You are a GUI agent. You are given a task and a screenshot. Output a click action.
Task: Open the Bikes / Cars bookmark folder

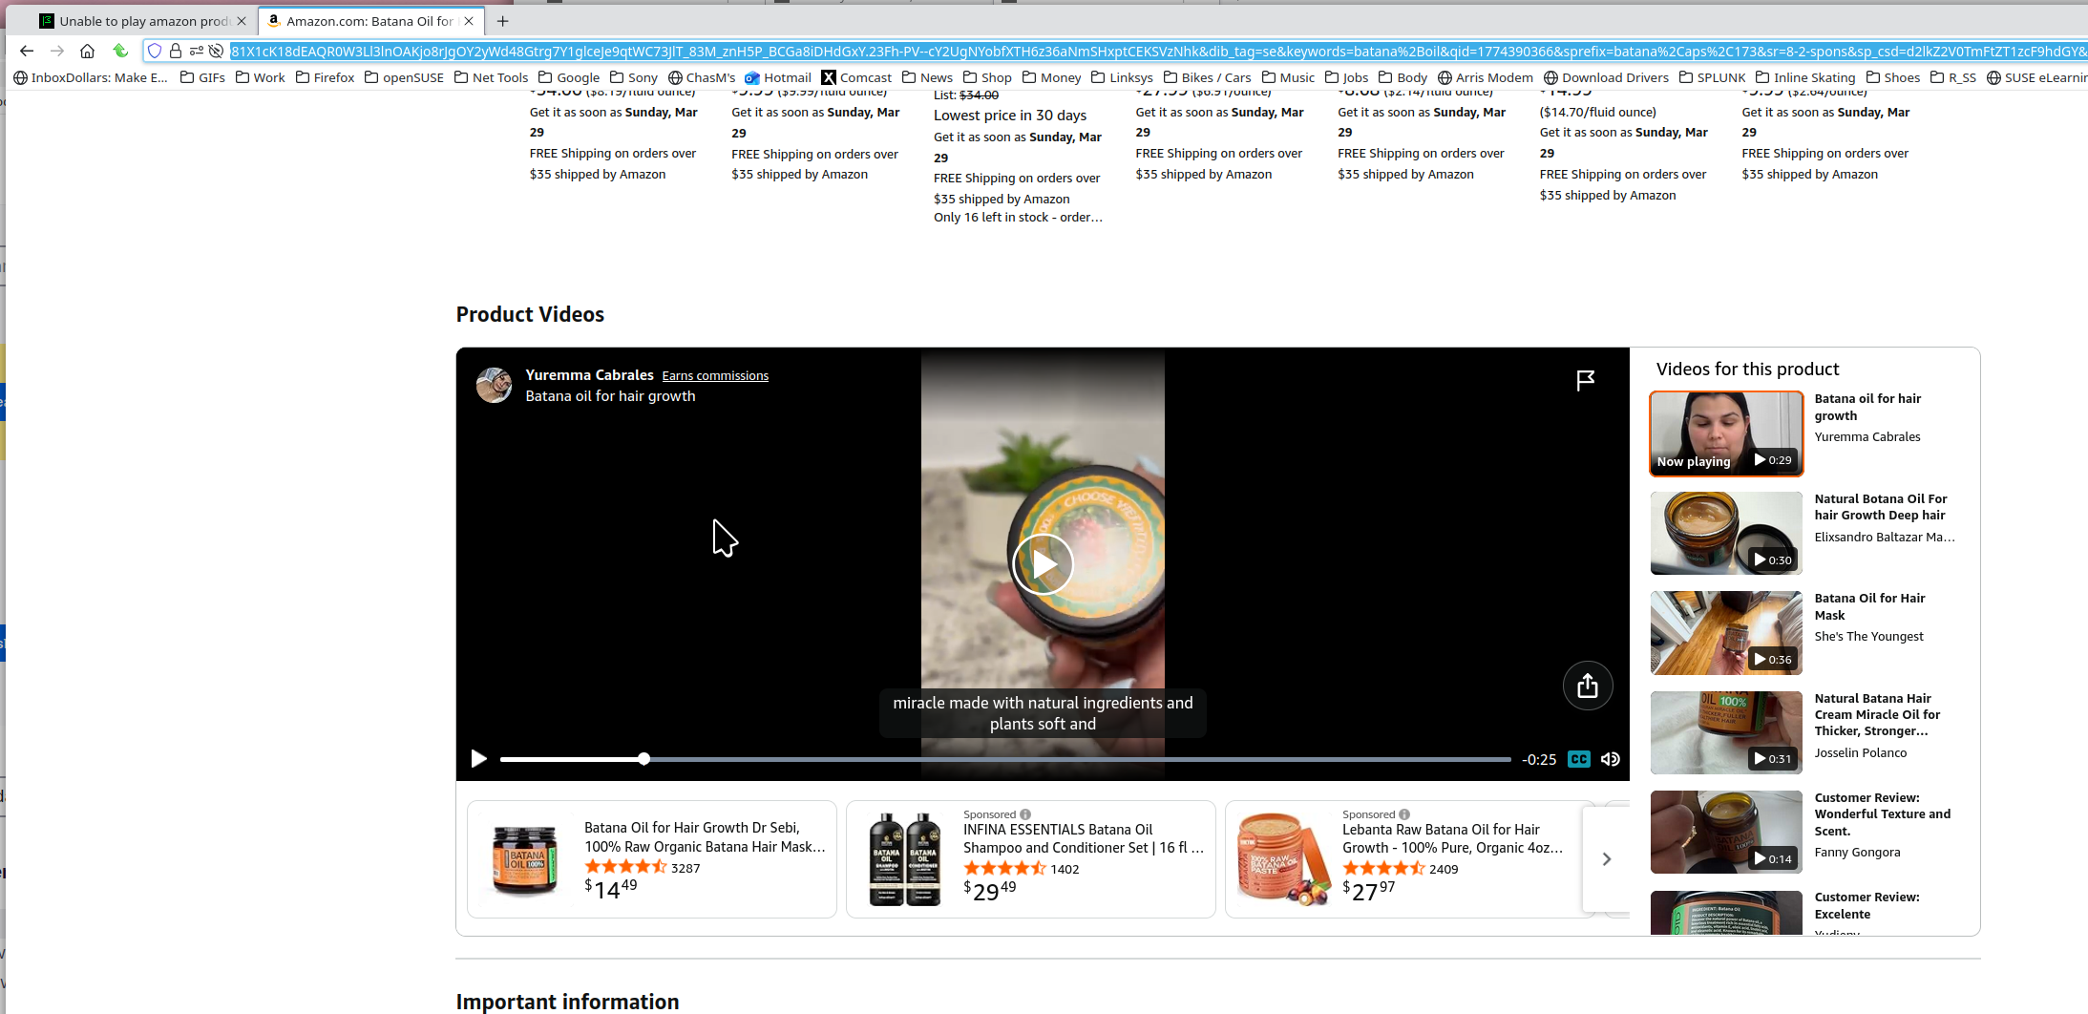[1207, 77]
